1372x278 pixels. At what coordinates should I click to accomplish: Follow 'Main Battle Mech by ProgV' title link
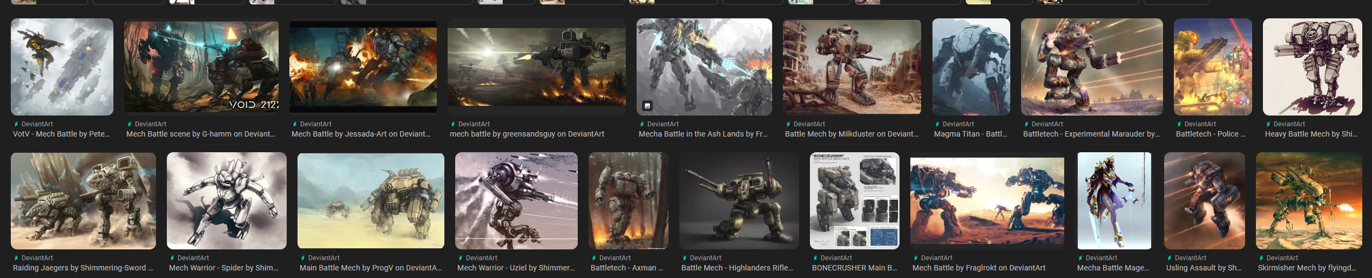click(x=370, y=268)
